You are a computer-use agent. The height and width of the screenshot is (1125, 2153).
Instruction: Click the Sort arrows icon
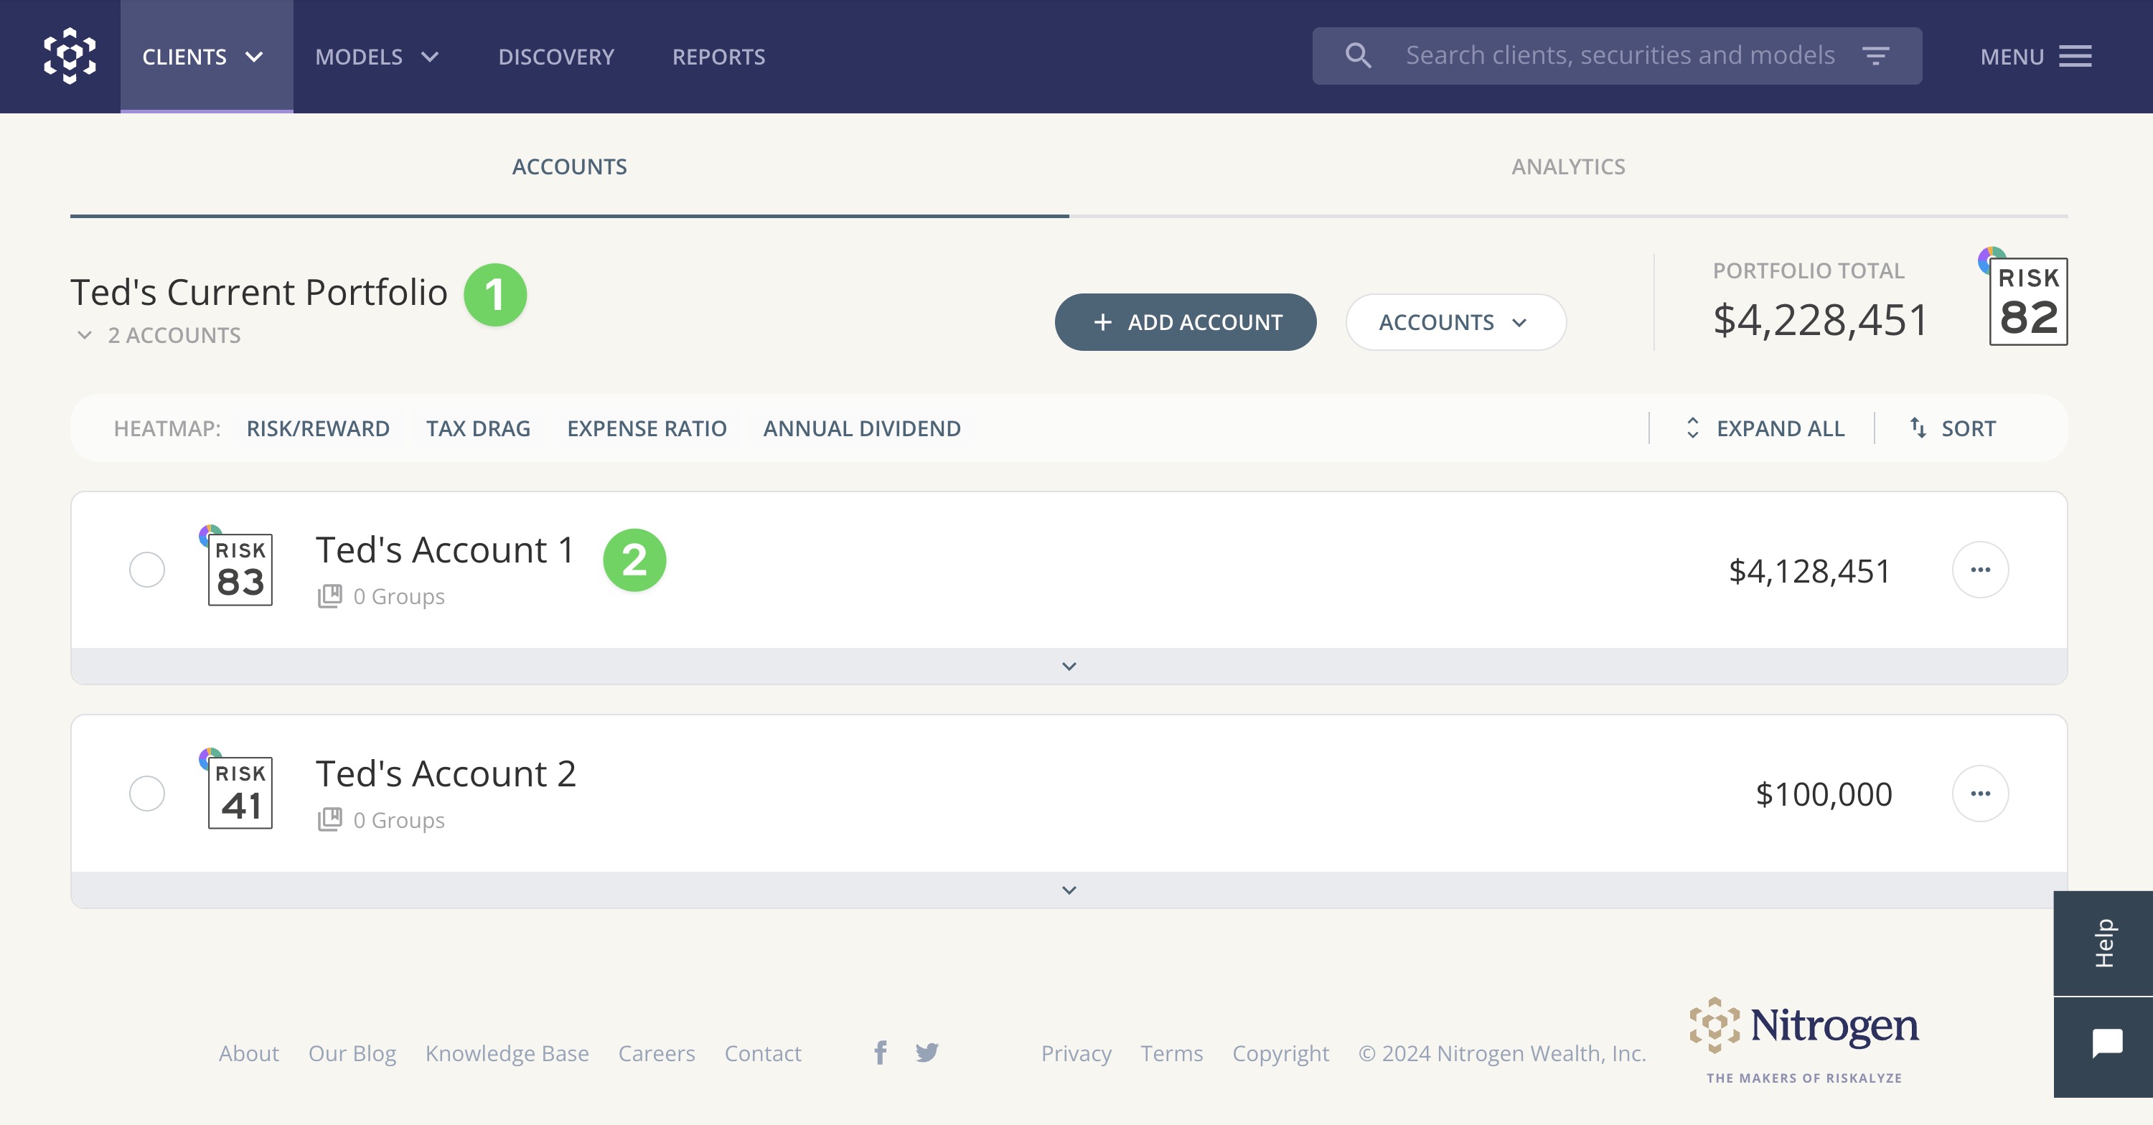point(1918,428)
